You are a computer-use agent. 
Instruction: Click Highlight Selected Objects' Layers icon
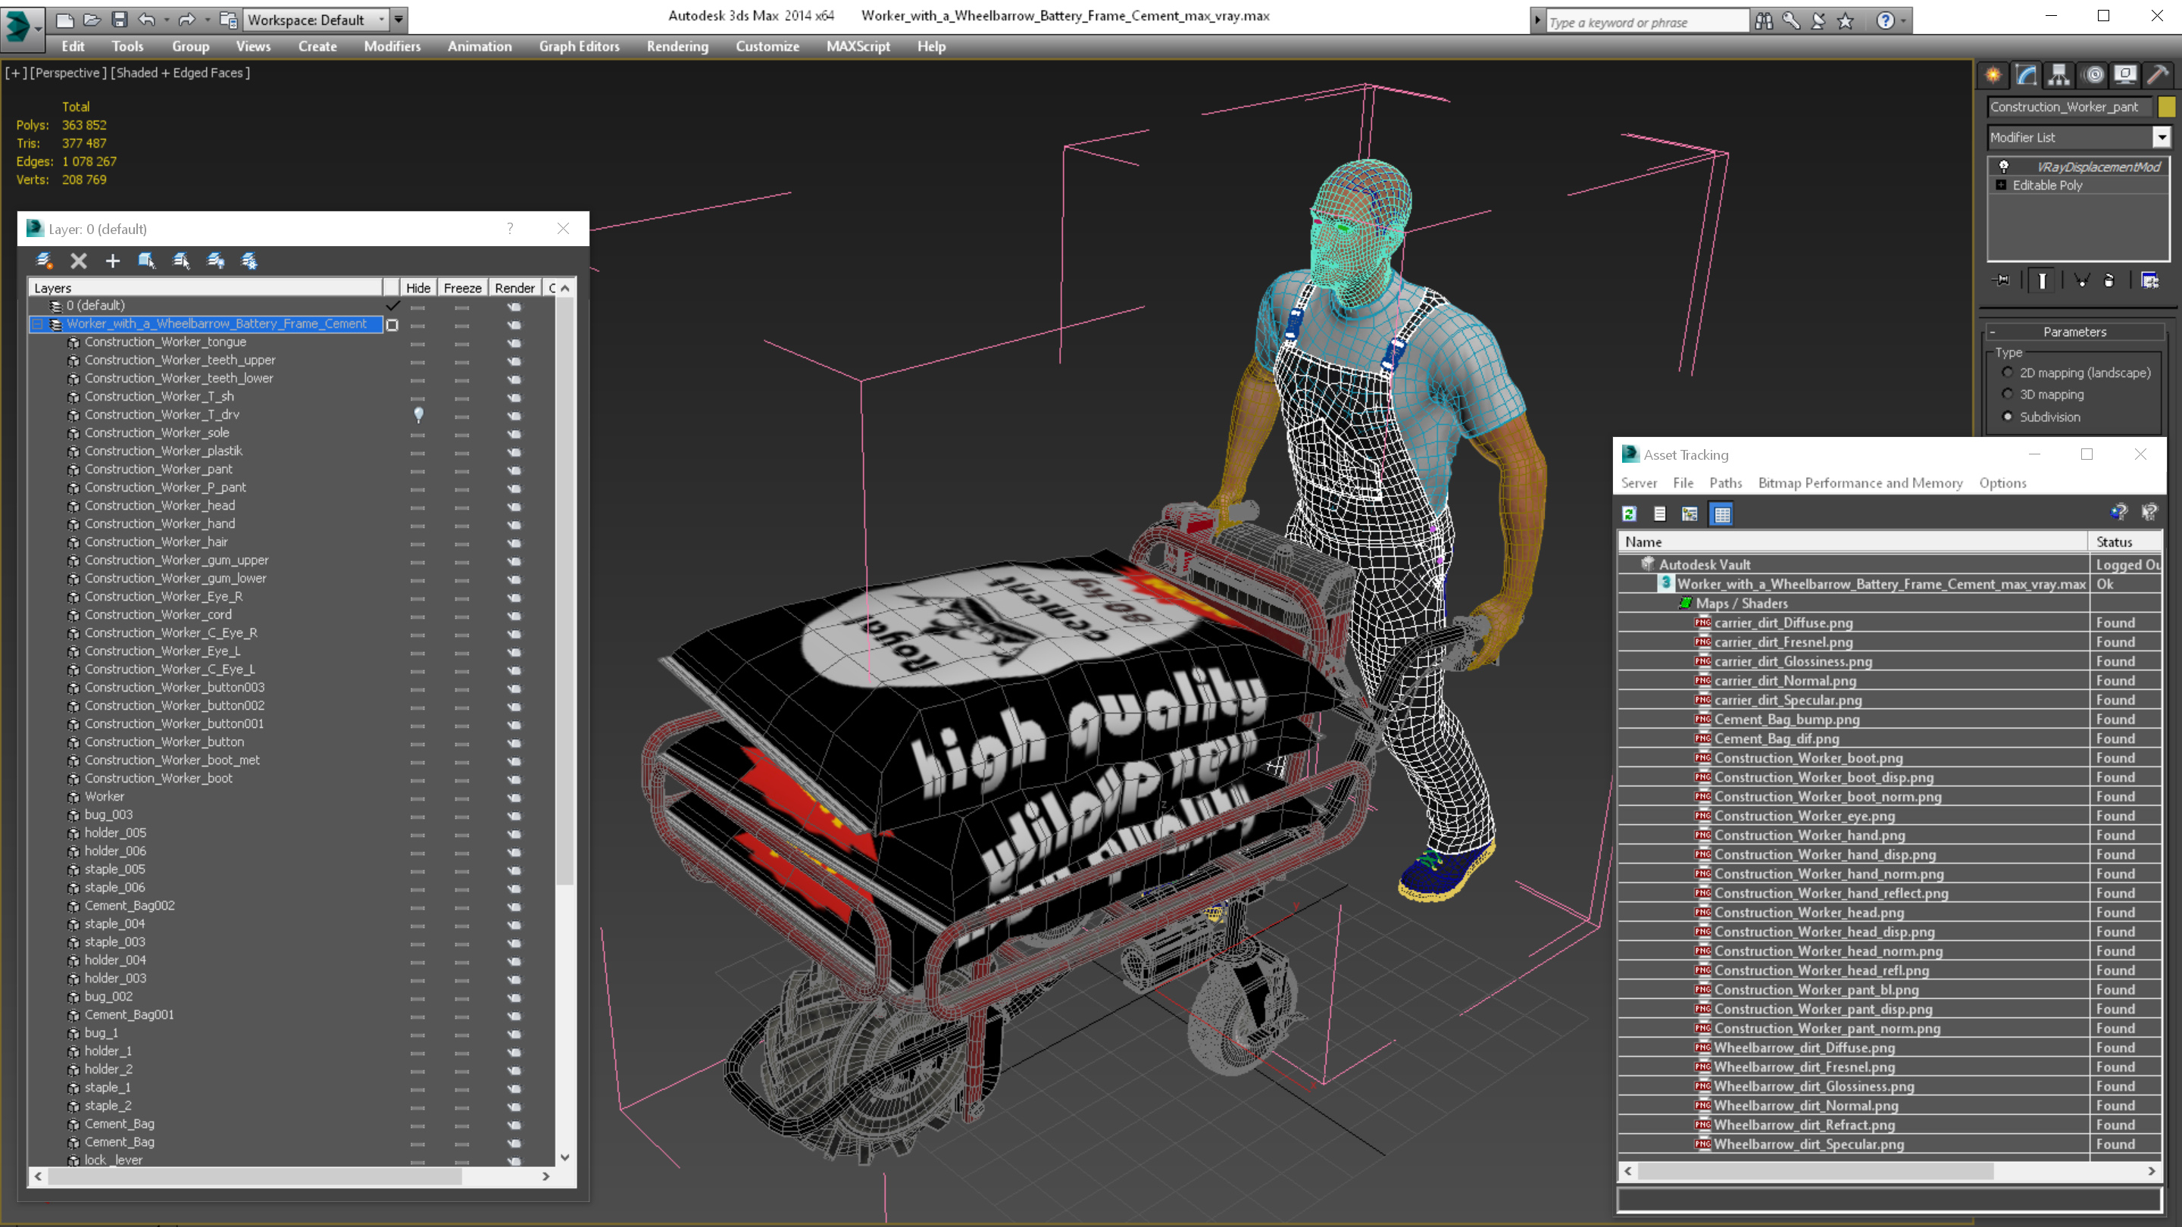(181, 261)
